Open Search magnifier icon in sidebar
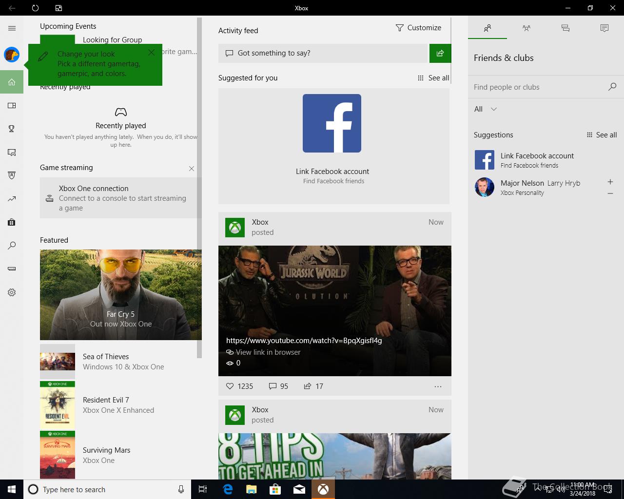Viewport: 624px width, 499px height. (12, 246)
